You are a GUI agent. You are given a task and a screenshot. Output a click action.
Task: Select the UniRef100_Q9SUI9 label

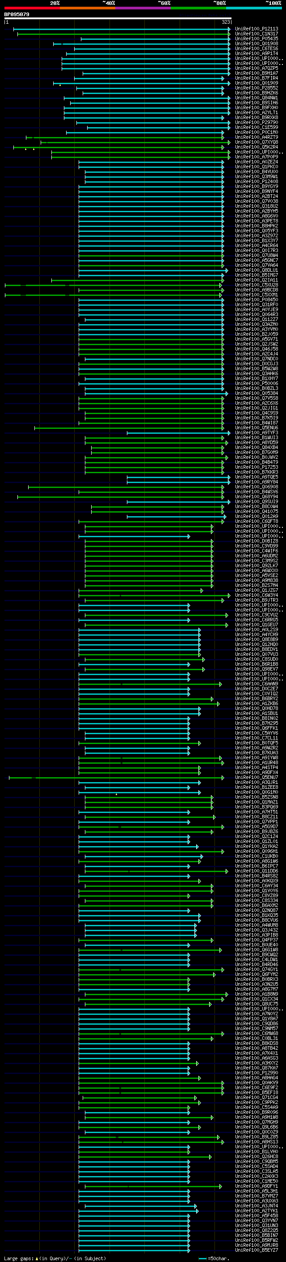coord(257,502)
